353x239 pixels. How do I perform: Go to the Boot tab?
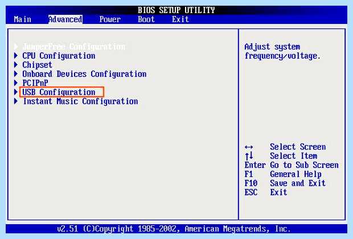click(146, 19)
